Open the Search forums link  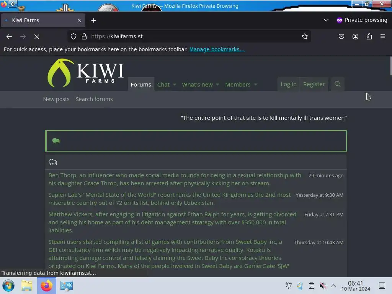(94, 99)
